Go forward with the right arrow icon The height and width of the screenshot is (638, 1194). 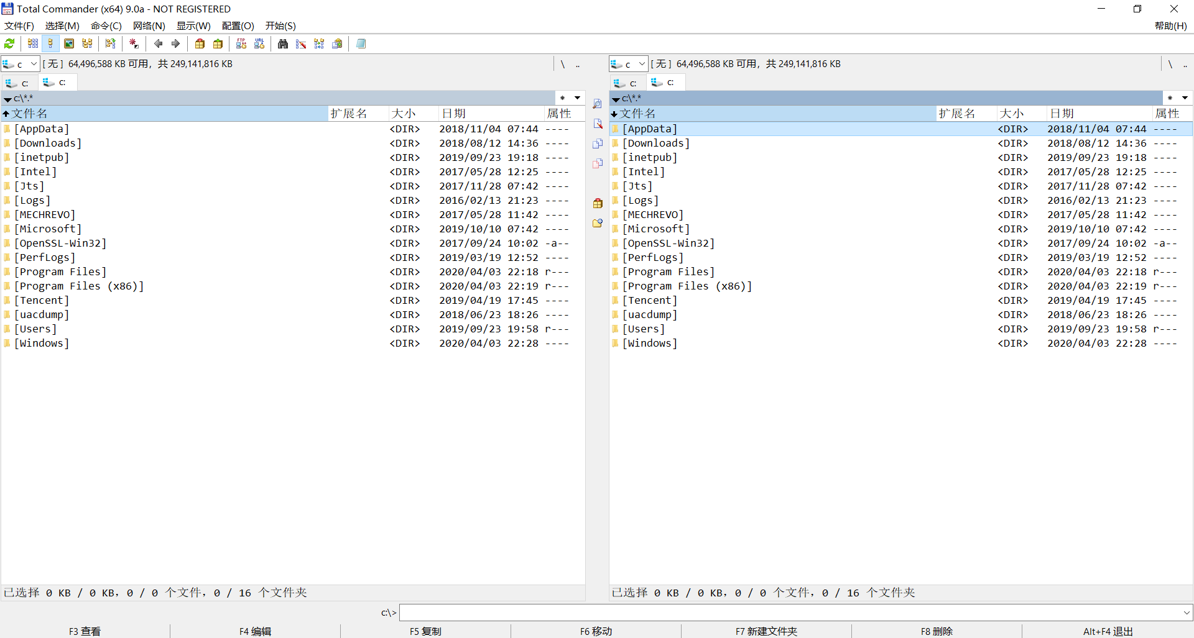point(175,43)
